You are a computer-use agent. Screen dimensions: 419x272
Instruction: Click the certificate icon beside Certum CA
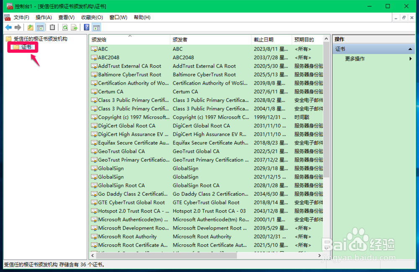tap(94, 92)
